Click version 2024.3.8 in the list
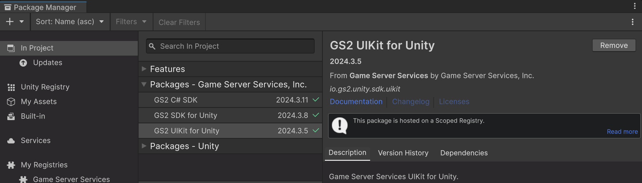The height and width of the screenshot is (183, 642). click(293, 115)
